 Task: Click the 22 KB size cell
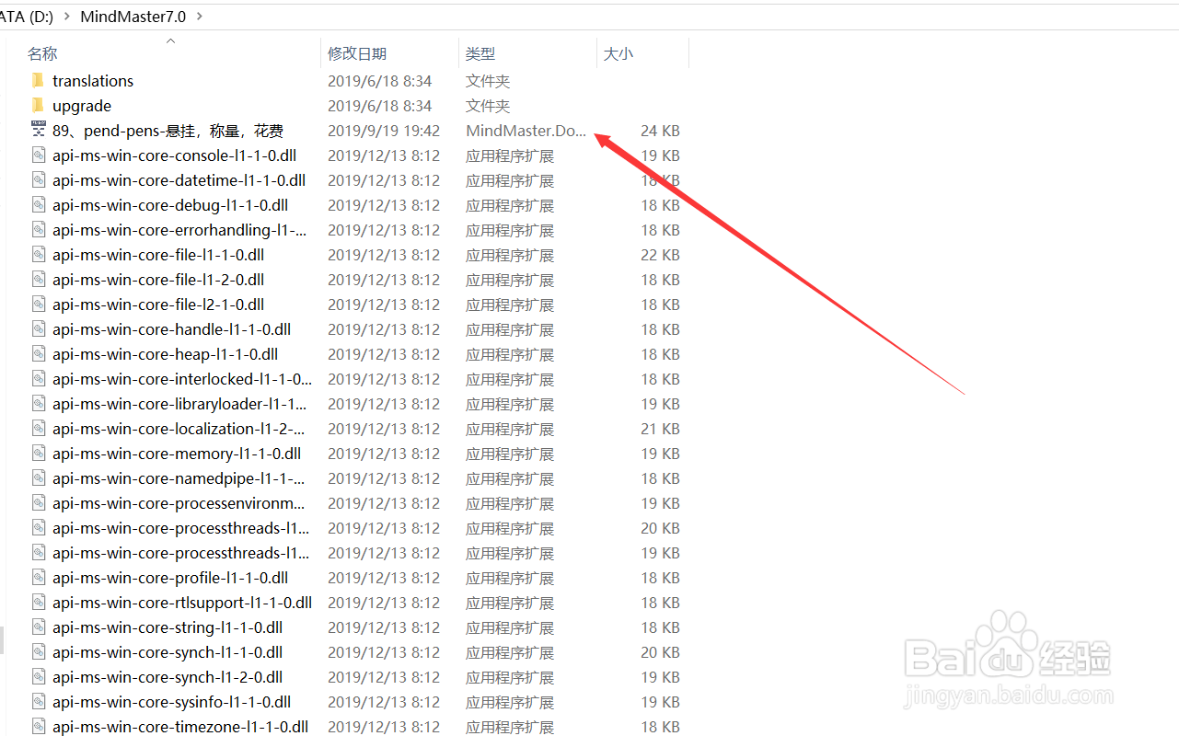(660, 255)
